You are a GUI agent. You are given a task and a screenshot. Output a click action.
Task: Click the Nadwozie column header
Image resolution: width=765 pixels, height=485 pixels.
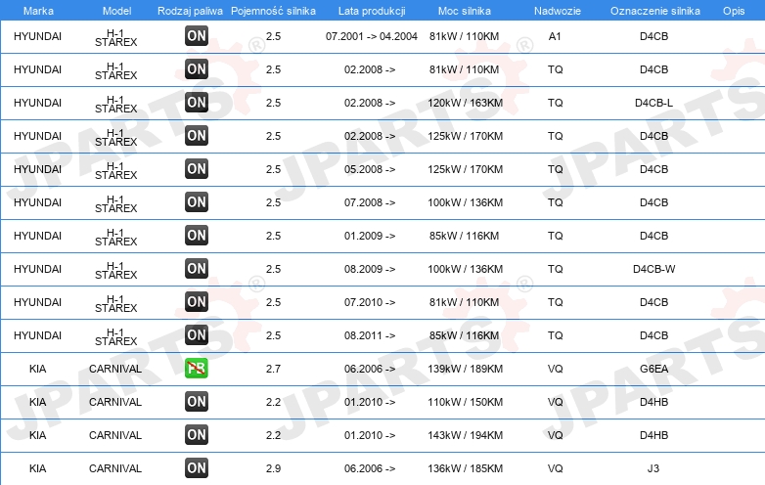tap(558, 11)
